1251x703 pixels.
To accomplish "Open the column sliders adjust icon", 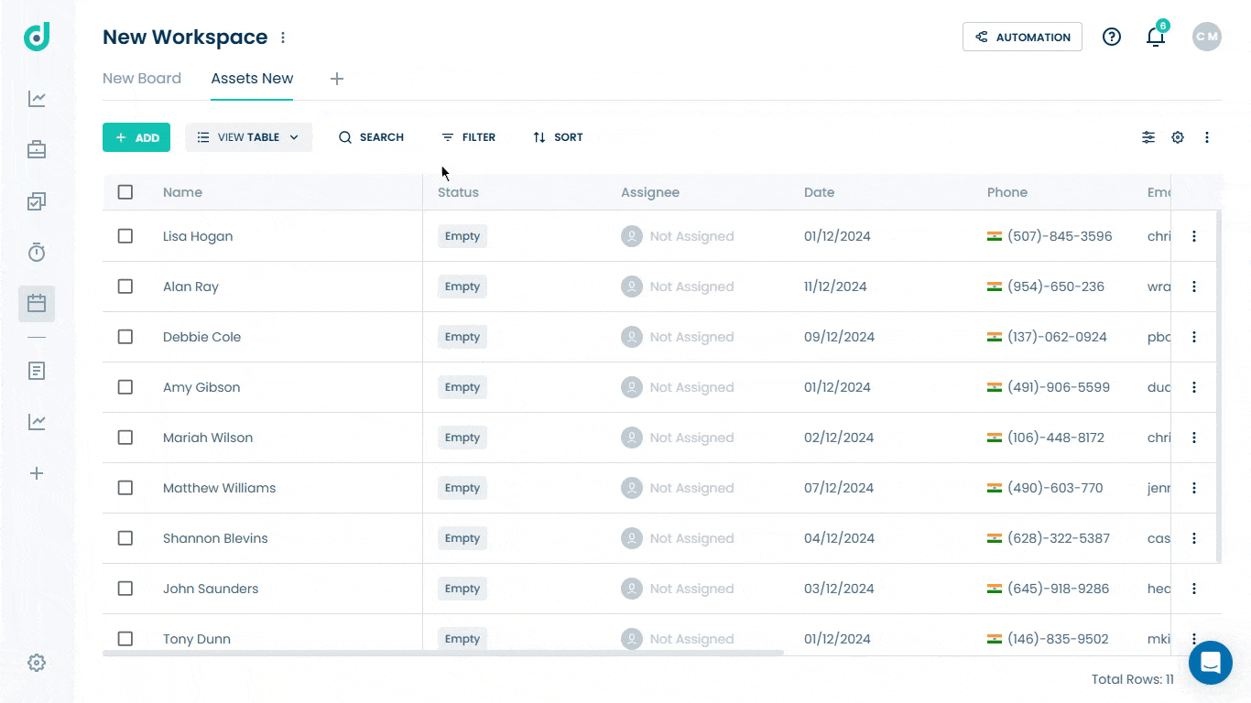I will (x=1148, y=137).
